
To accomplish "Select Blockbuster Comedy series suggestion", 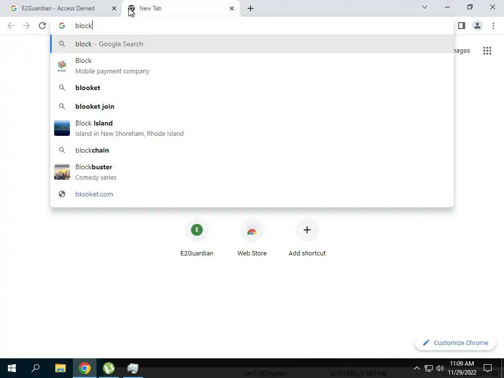I will [x=252, y=172].
